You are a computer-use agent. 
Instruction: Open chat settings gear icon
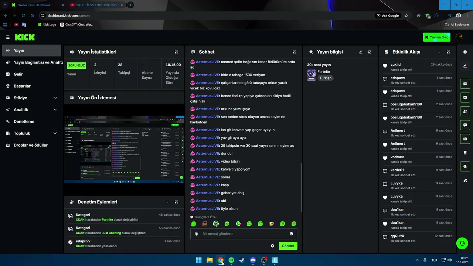tap(272, 246)
